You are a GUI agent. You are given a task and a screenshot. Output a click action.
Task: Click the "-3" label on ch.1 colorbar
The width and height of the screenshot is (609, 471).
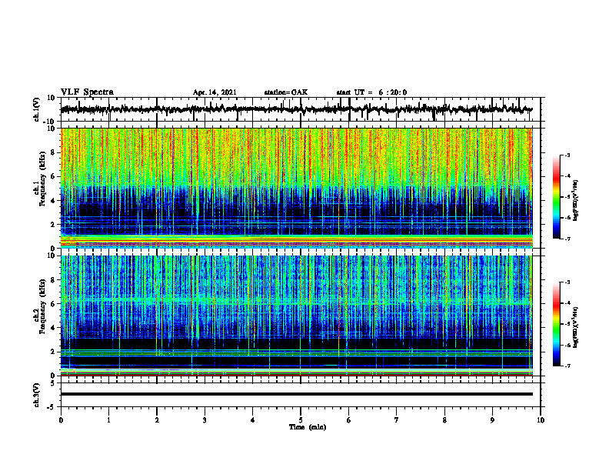567,155
